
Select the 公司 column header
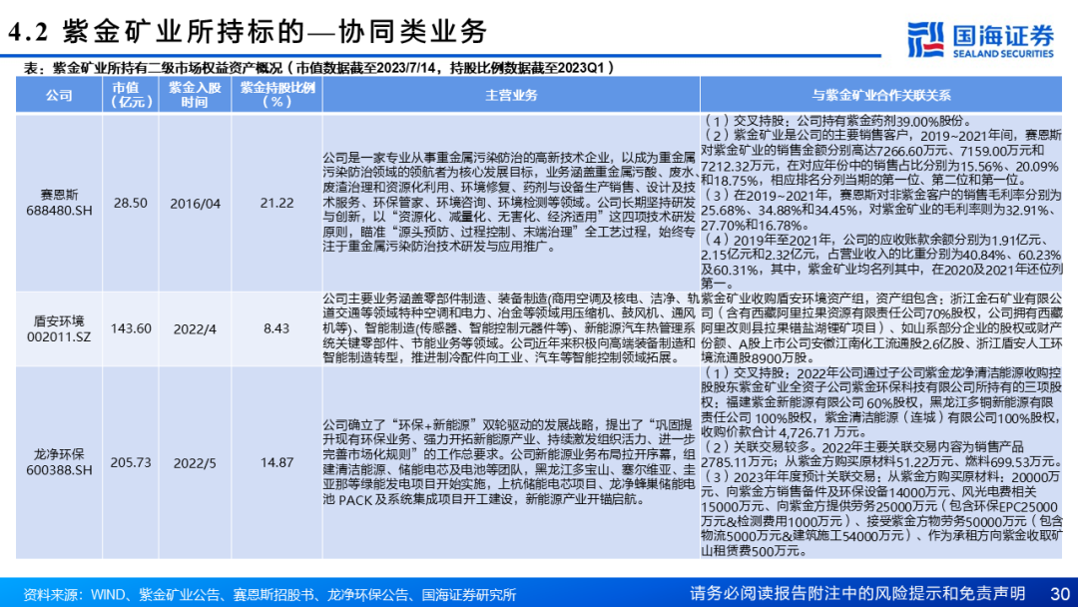[x=59, y=95]
